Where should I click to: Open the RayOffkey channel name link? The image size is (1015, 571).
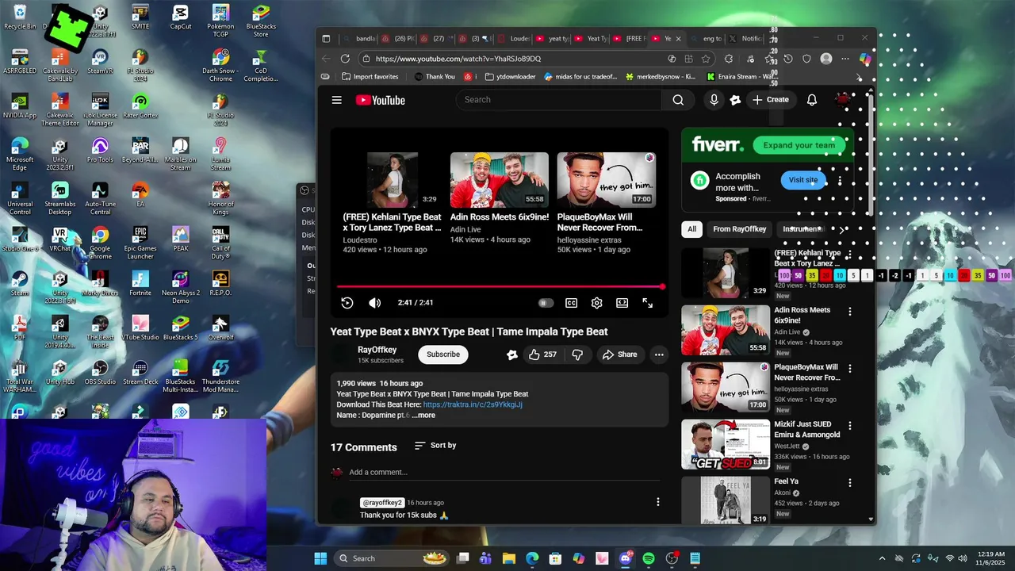[x=377, y=350]
